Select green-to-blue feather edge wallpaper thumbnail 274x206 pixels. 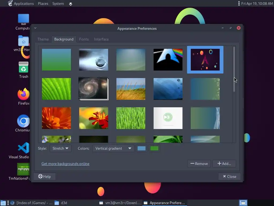[205, 118]
